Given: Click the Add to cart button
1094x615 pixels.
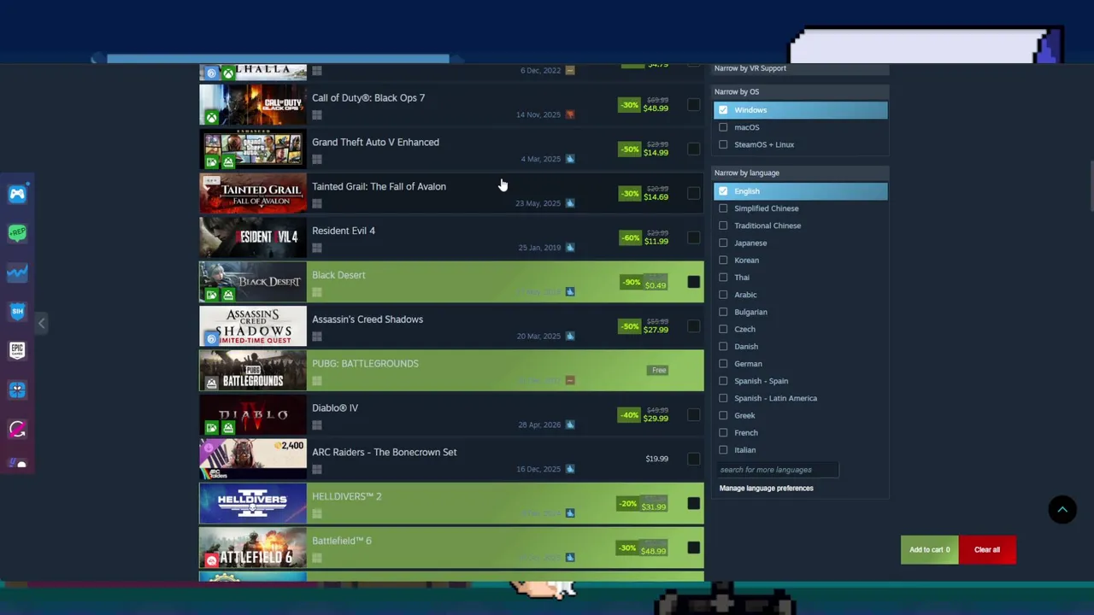Looking at the screenshot, I should (x=929, y=550).
